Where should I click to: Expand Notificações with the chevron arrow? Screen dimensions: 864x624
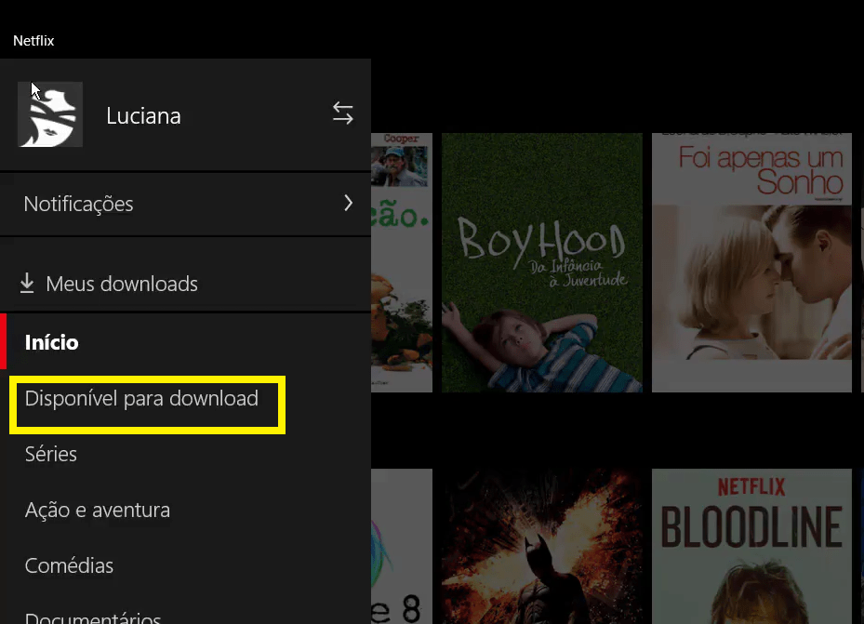coord(348,204)
